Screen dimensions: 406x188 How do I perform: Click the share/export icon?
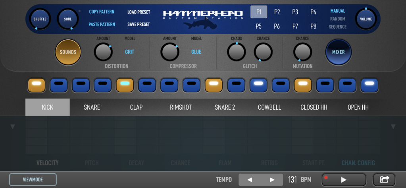click(384, 180)
